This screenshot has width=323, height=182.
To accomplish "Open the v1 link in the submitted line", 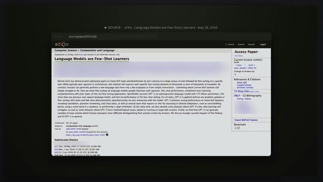I will tap(81, 55).
